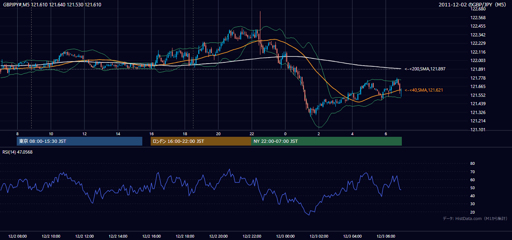Select the NY session bar 22:00-07:00 JST
512x240 pixels.
pyautogui.click(x=327, y=141)
